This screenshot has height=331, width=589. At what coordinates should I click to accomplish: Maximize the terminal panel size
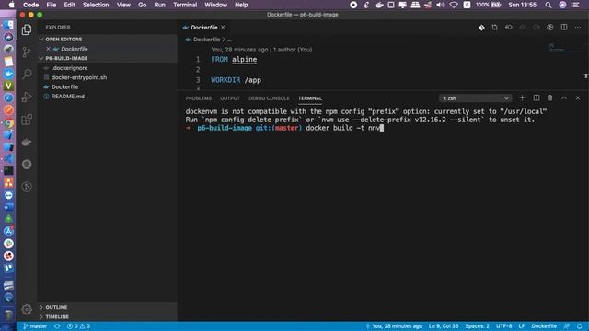pos(564,98)
